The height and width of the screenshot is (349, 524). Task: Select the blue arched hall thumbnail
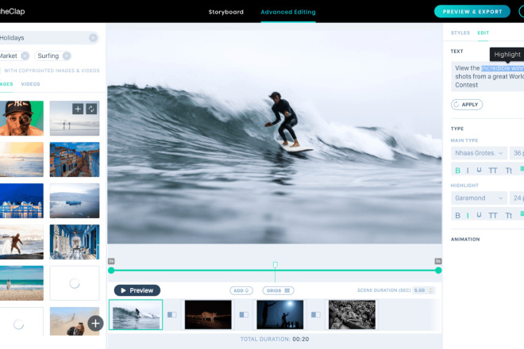click(75, 242)
